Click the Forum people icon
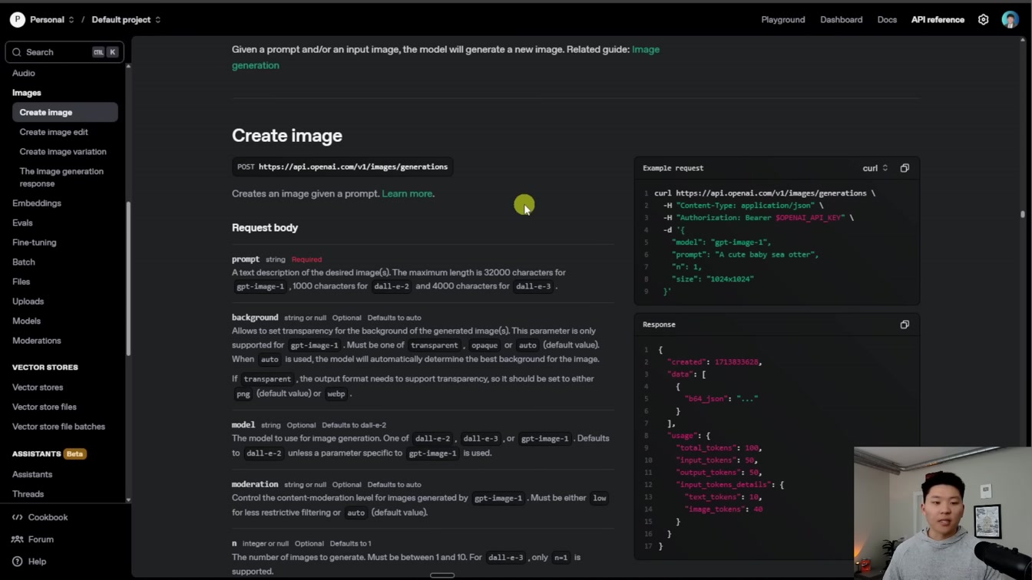 [x=17, y=539]
